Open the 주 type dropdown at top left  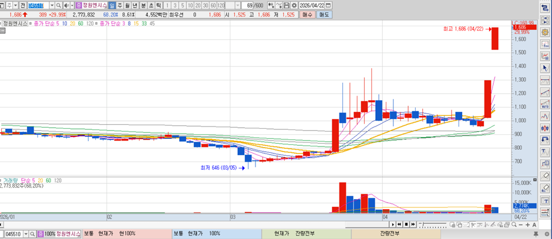(x=15, y=6)
